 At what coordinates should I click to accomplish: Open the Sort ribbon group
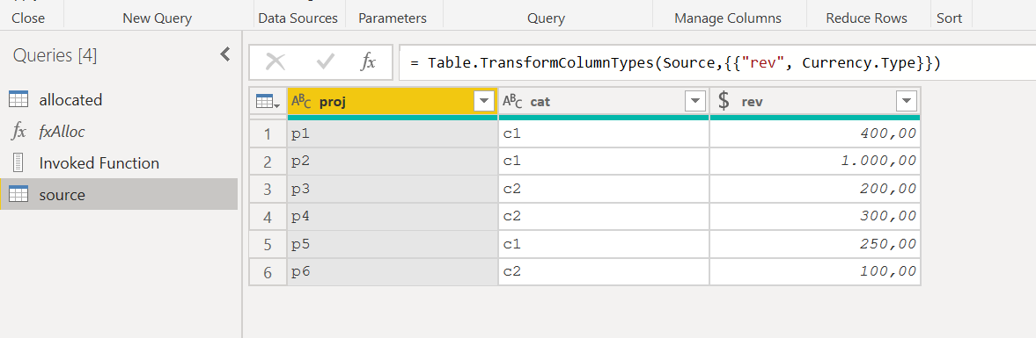pyautogui.click(x=950, y=18)
